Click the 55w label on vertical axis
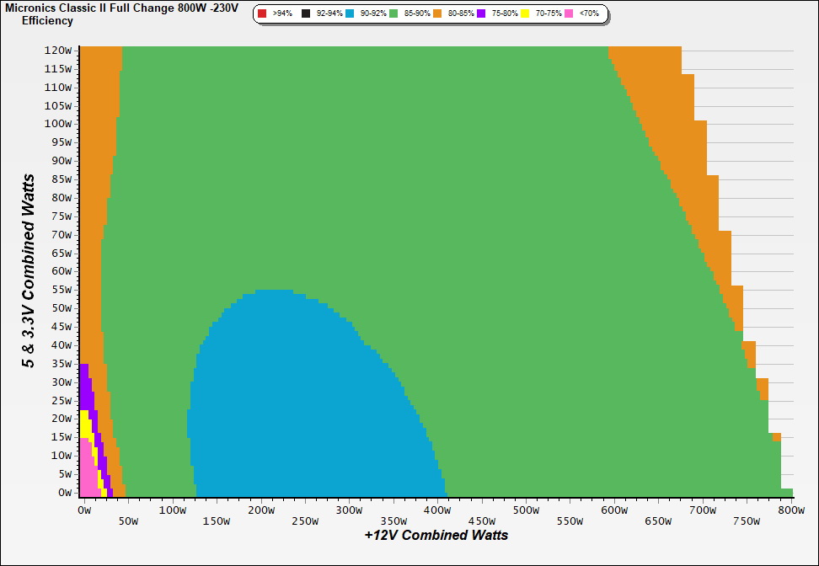 (59, 290)
